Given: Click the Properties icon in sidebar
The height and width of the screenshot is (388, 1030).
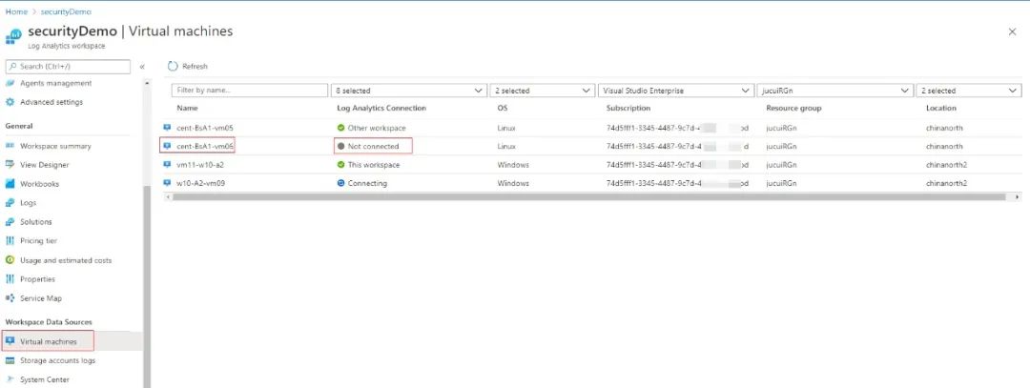Looking at the screenshot, I should point(10,279).
